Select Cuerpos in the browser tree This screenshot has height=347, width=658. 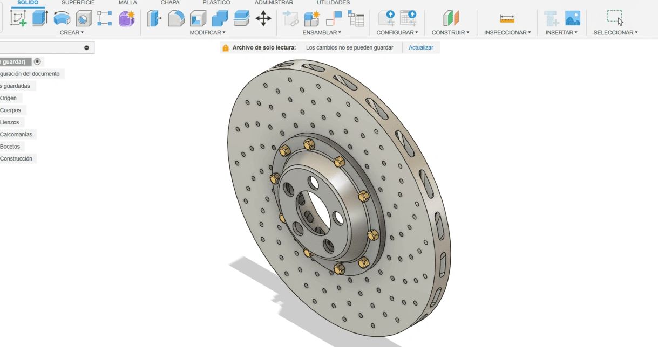pos(11,110)
